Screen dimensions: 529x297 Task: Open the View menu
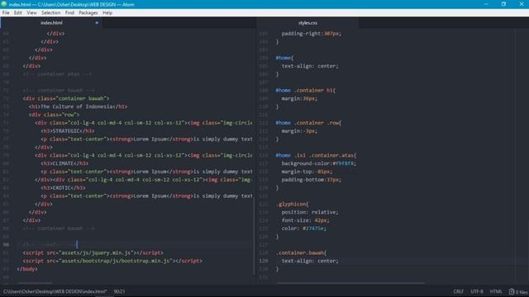coord(31,13)
